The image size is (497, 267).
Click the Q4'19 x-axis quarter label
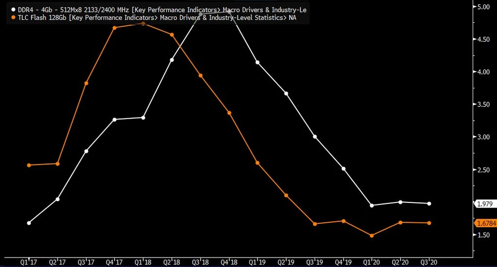[343, 262]
